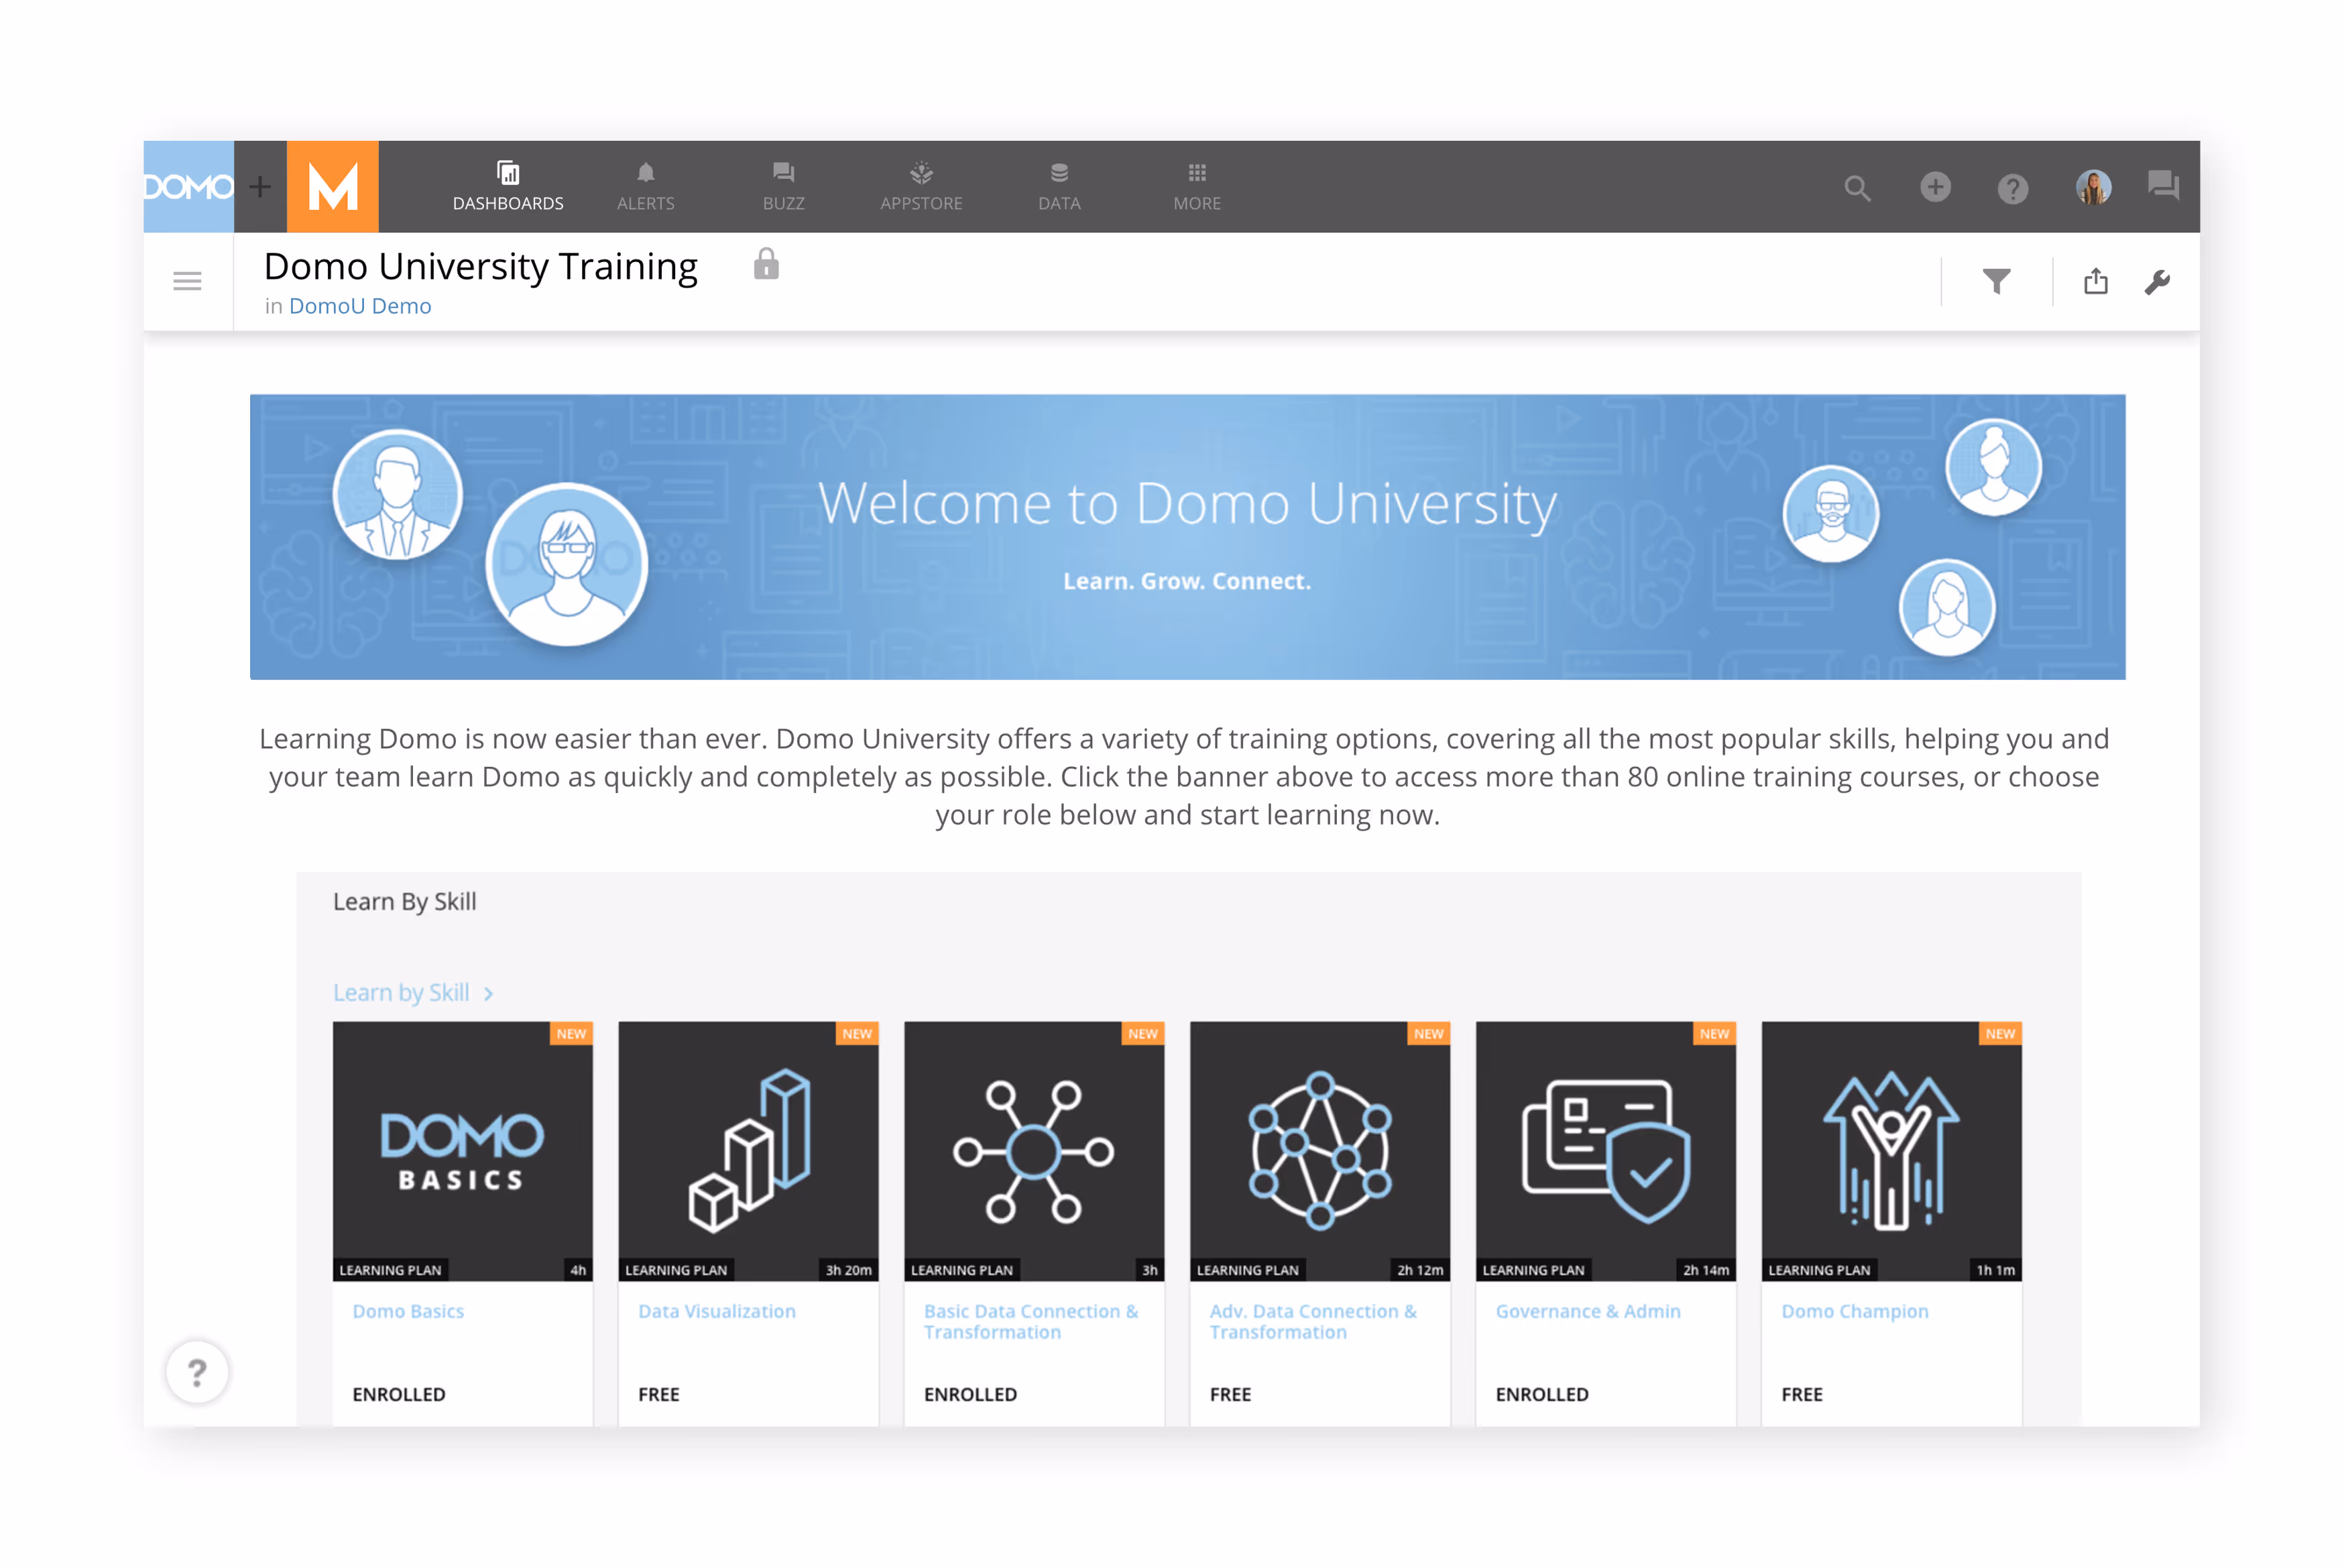Switch to the Buzz tab

coord(783,187)
